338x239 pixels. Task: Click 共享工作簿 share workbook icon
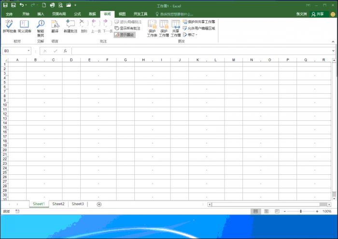point(176,28)
